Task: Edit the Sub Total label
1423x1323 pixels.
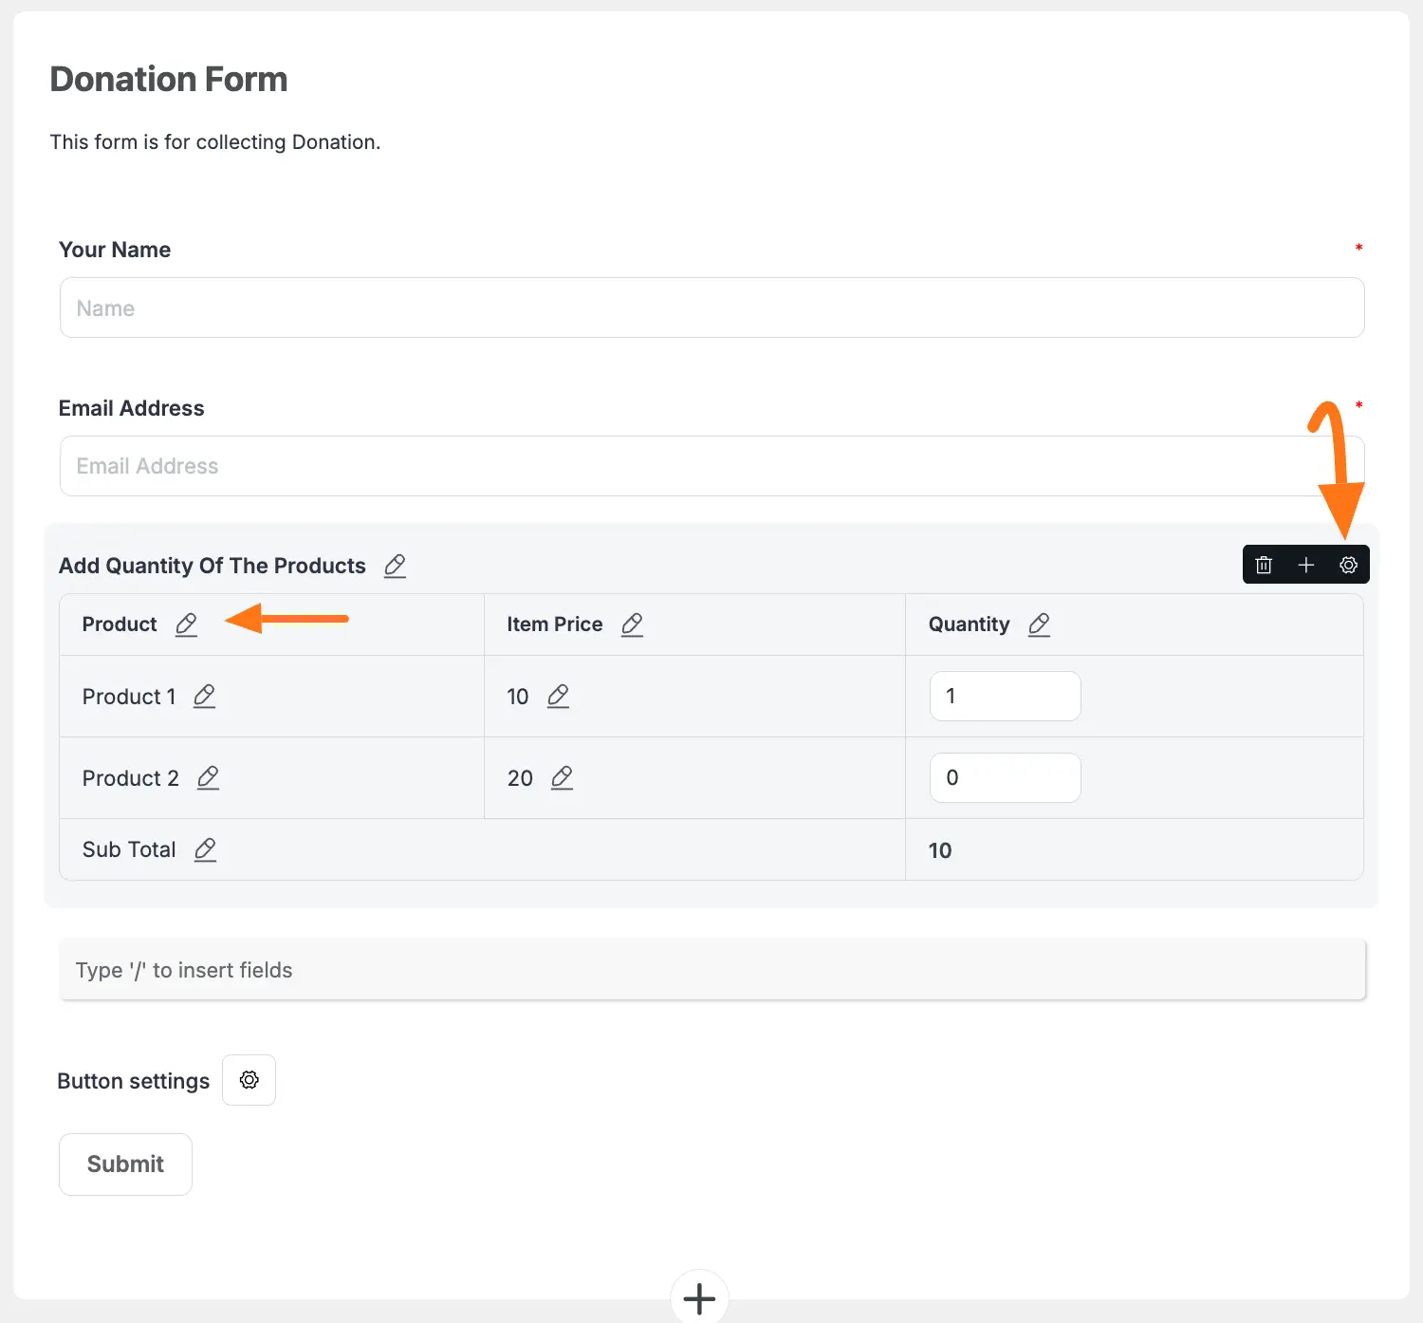Action: pos(205,849)
